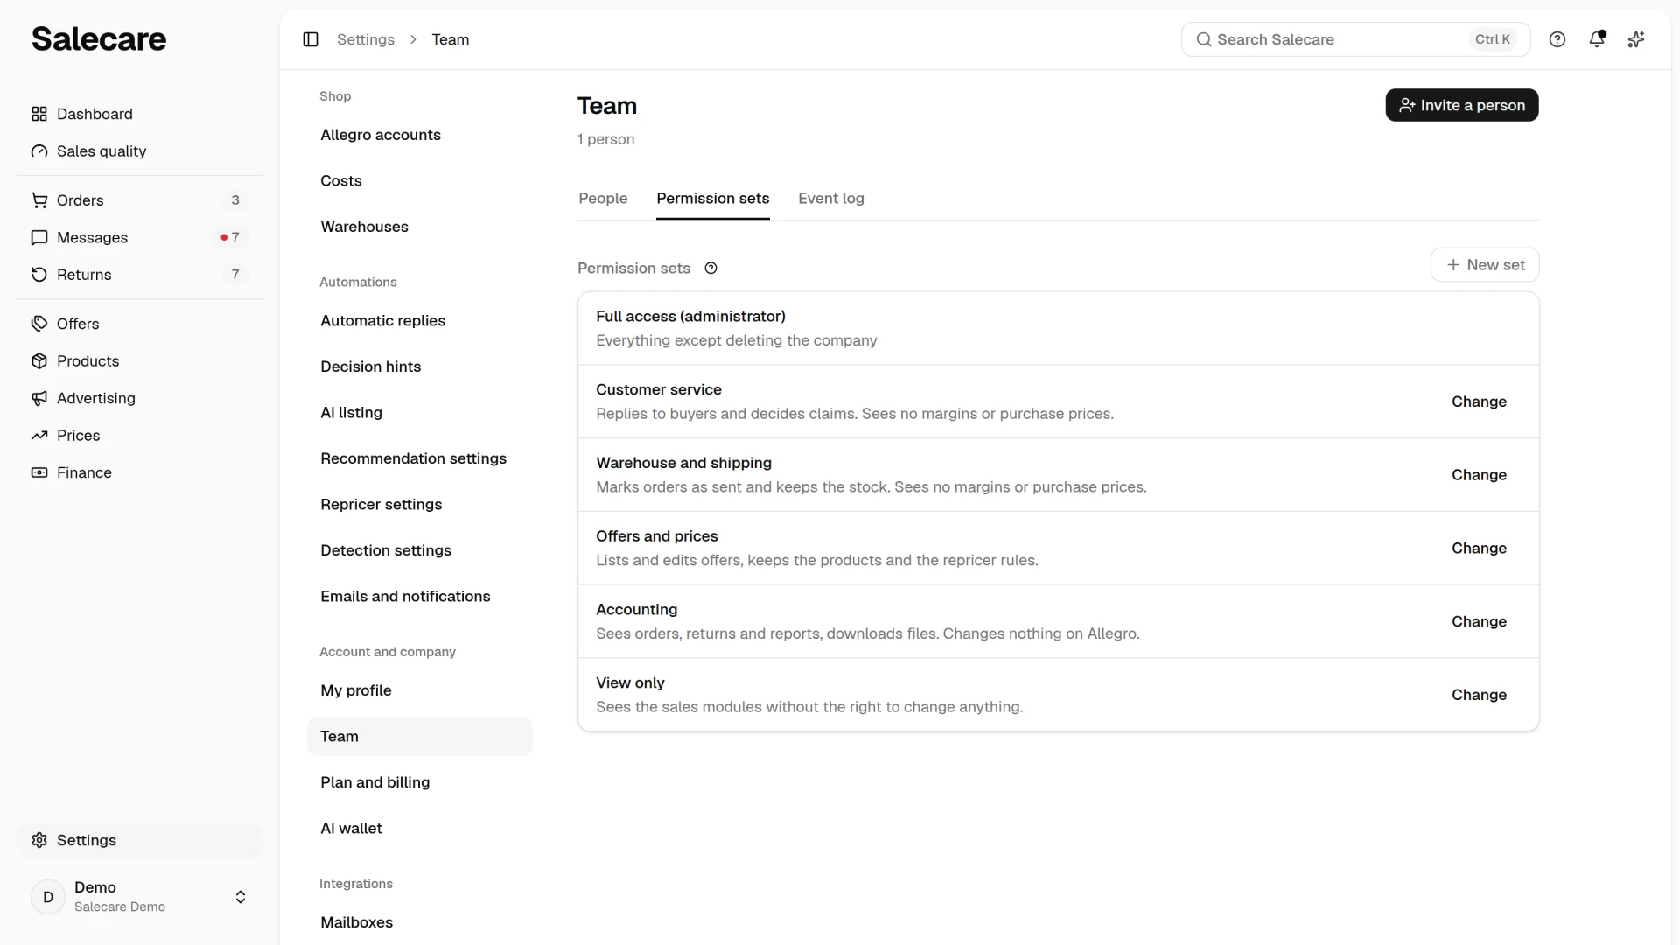Click the Prices trend icon
Viewport: 1680px width, 945px height.
[39, 436]
